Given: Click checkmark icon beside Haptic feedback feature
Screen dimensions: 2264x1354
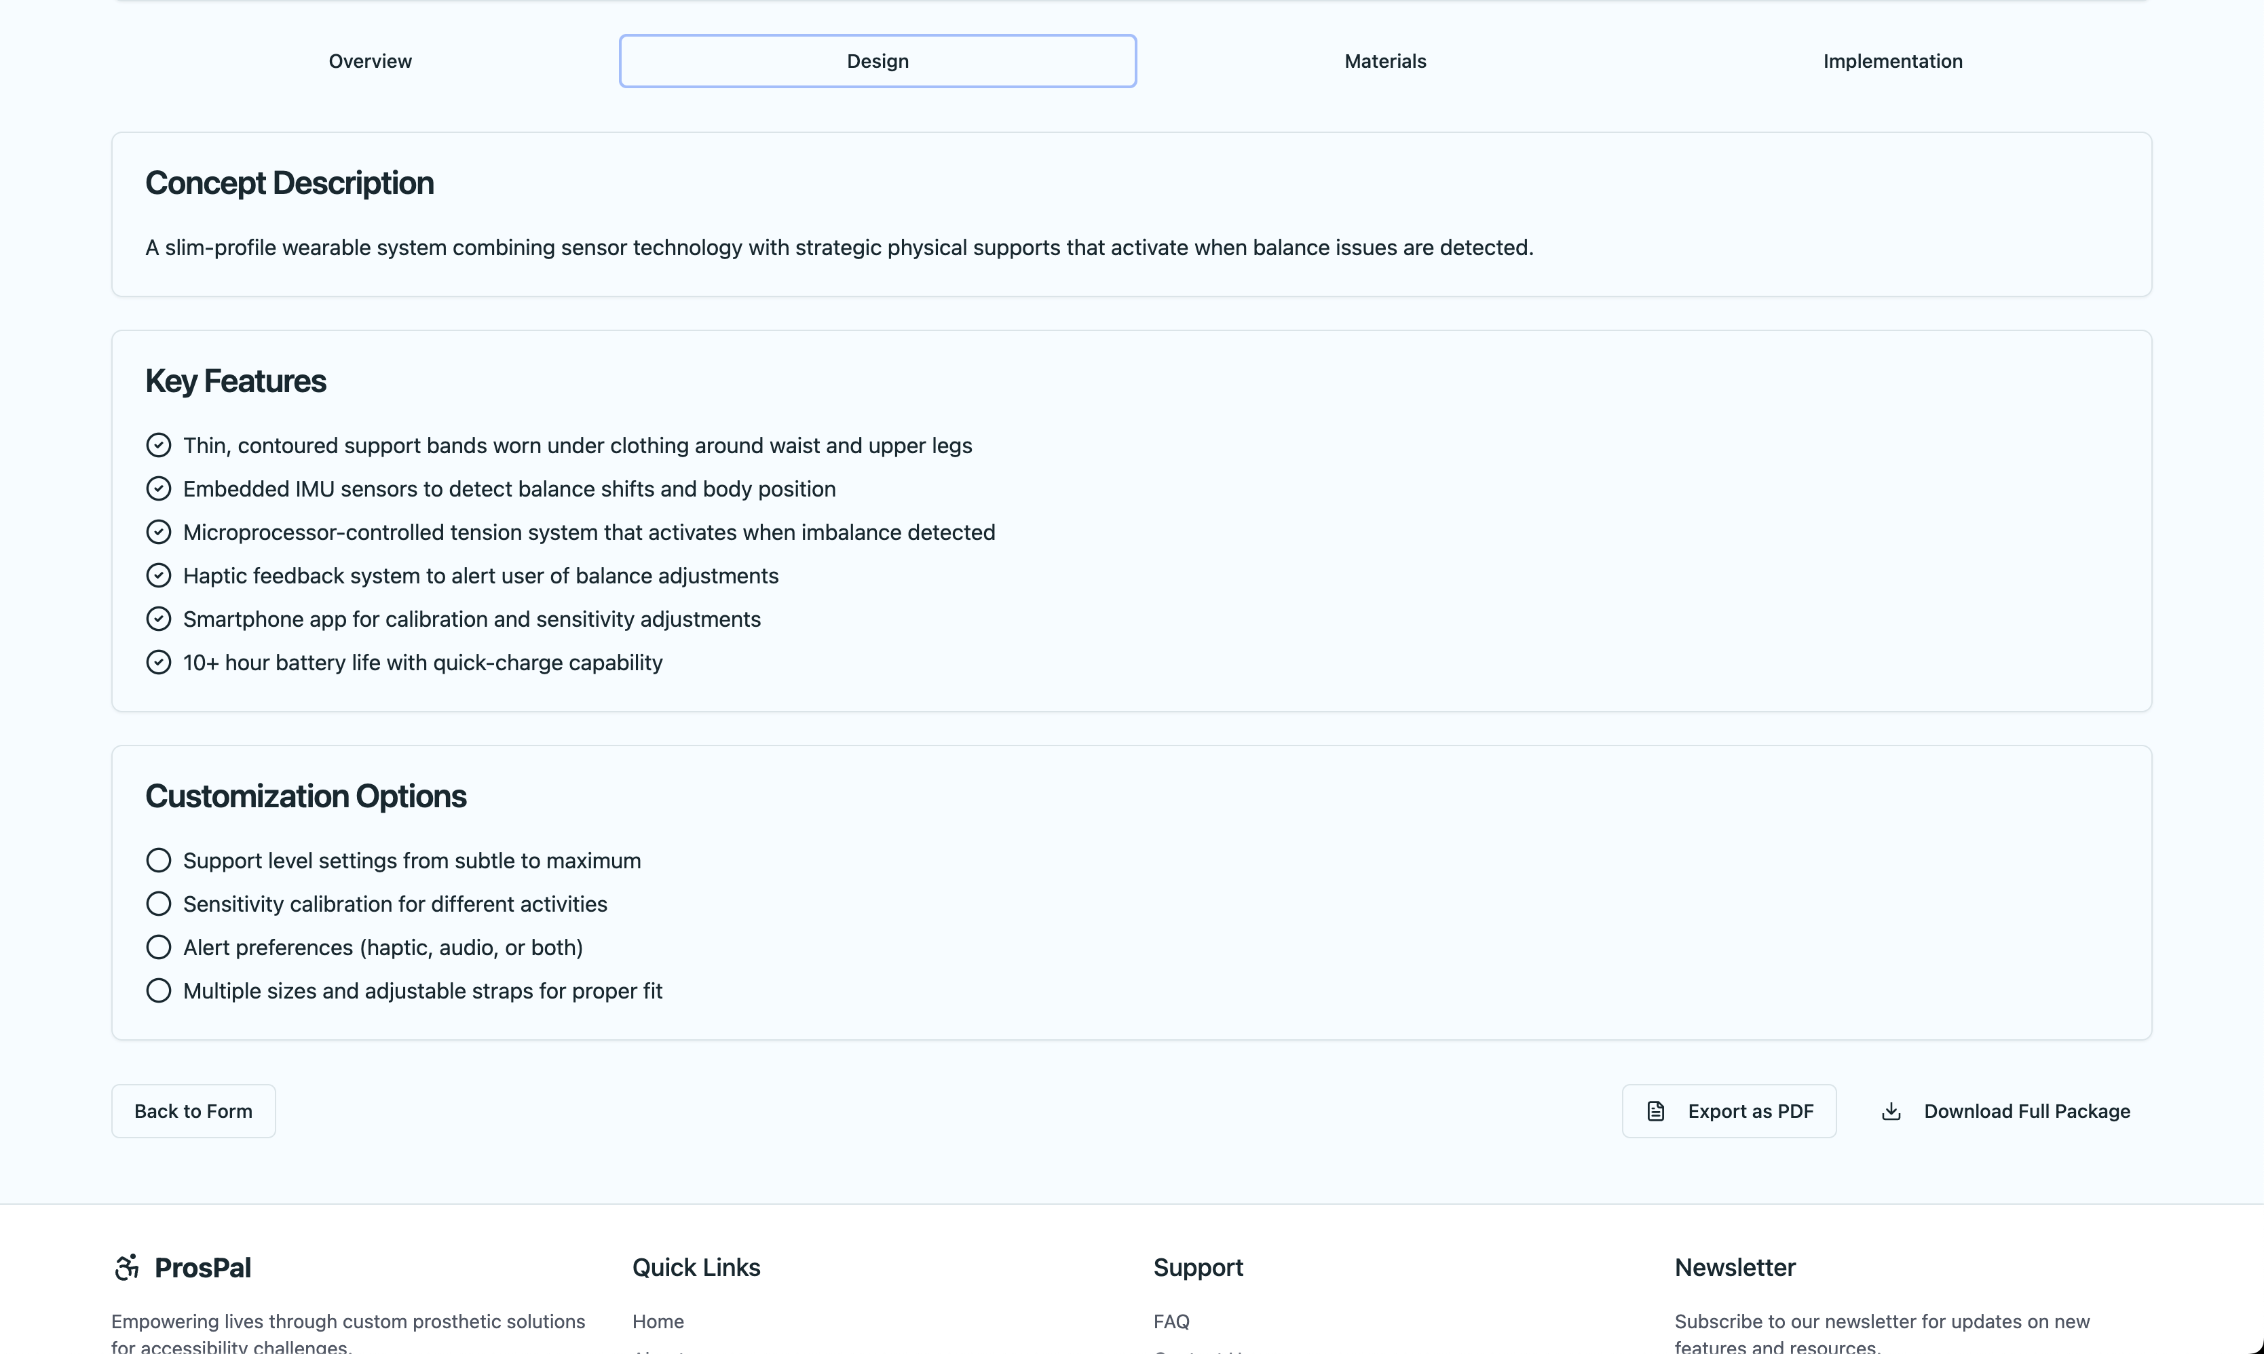Looking at the screenshot, I should pyautogui.click(x=159, y=576).
